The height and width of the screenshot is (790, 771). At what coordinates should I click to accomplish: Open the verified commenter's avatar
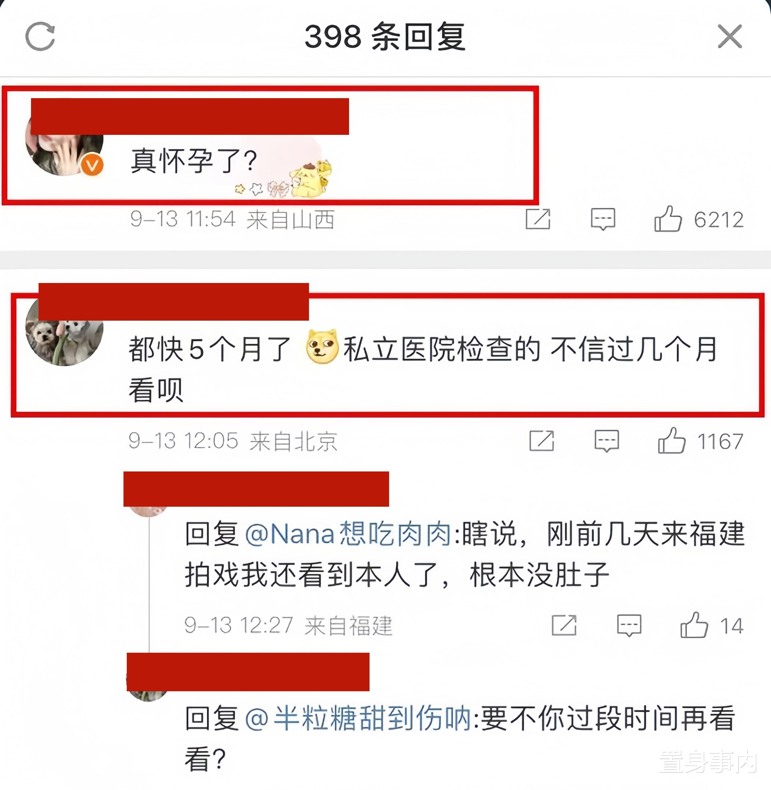(64, 146)
